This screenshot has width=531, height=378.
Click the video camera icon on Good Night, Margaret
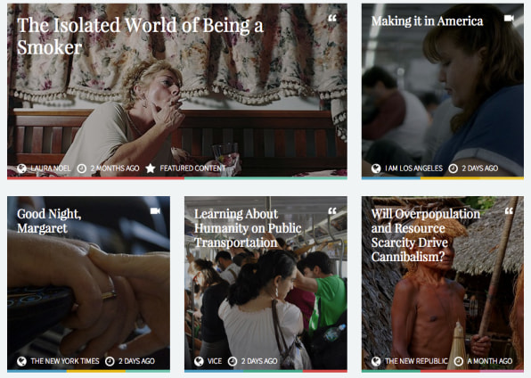155,211
